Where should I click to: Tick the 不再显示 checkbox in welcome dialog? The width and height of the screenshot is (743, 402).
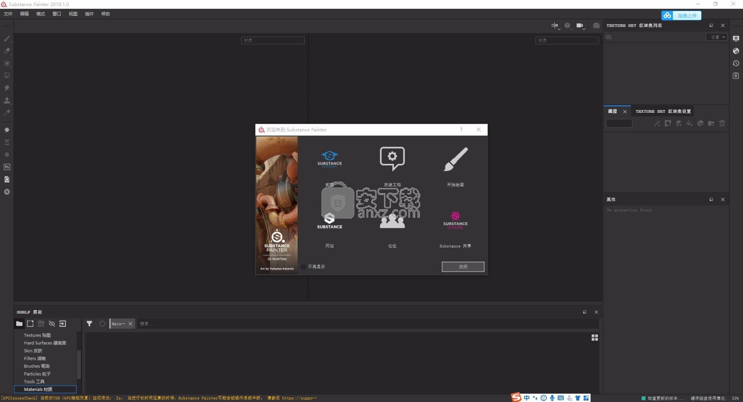point(304,267)
